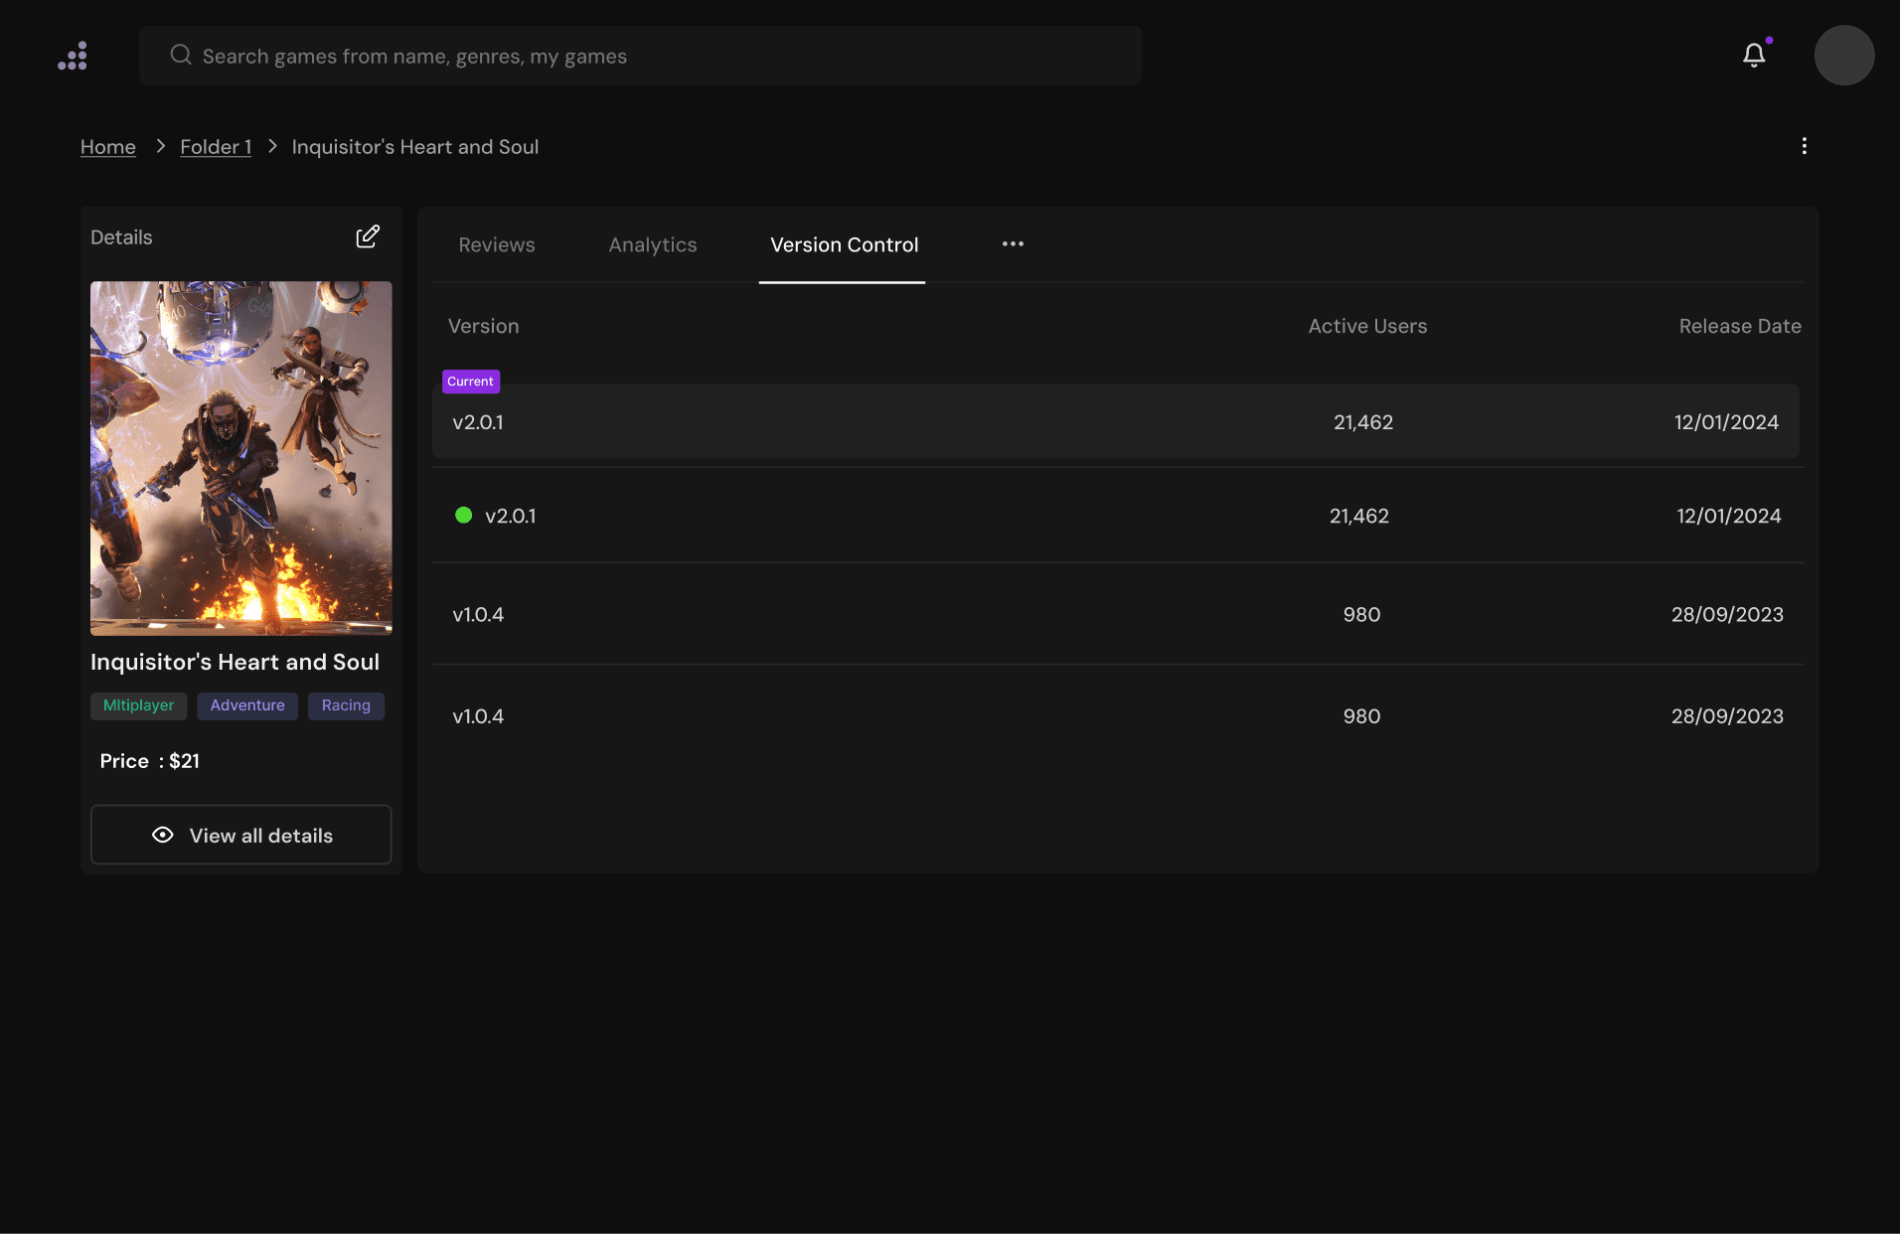
Task: Switch to the Analytics tab
Action: click(x=653, y=244)
